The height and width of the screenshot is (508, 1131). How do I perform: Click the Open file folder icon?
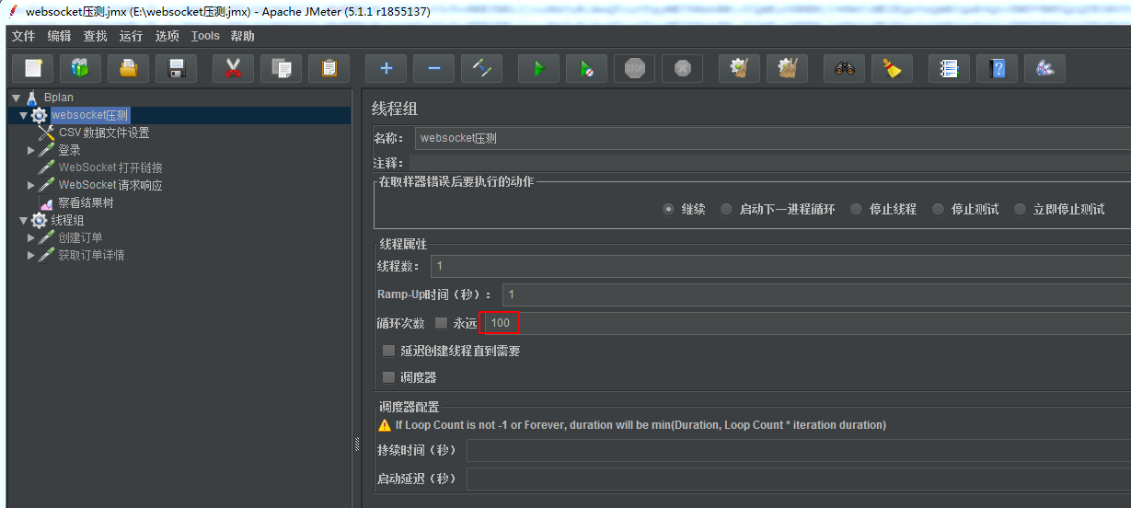129,68
